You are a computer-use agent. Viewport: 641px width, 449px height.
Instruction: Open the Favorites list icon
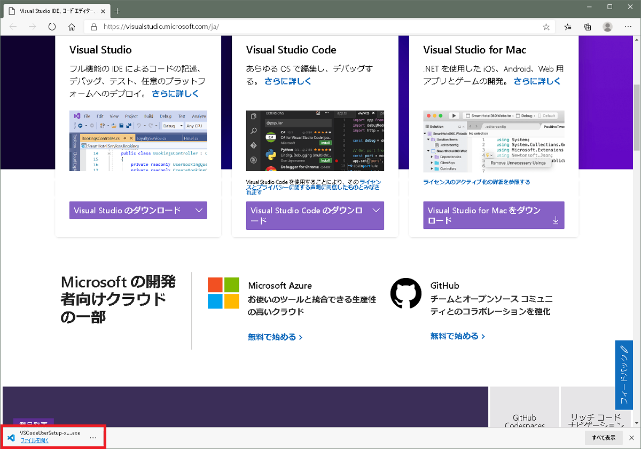pos(567,26)
